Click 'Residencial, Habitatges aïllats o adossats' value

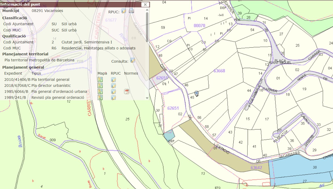[98, 48]
